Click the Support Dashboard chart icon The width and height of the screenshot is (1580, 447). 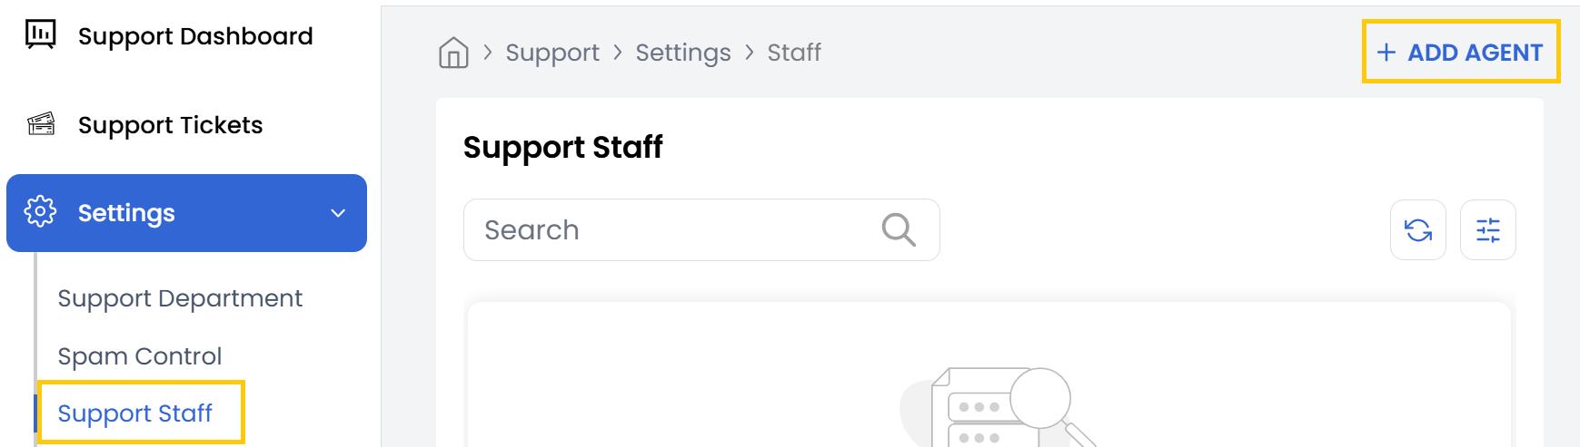pos(41,35)
